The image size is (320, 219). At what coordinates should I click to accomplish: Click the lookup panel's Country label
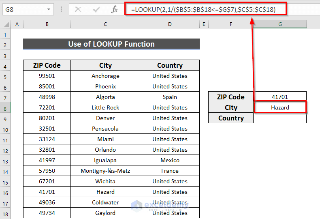(x=231, y=118)
